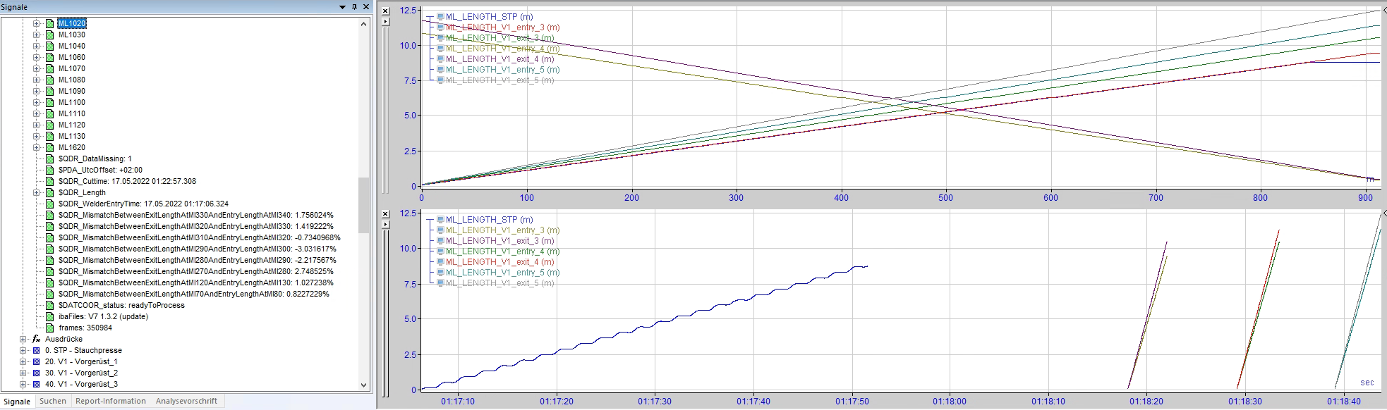
Task: Click green file icon of ML1040
Action: tap(49, 46)
